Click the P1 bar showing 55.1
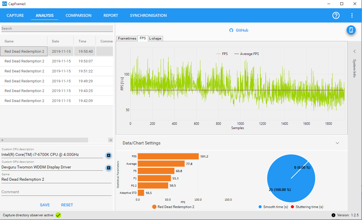This screenshot has width=362, height=220. tap(154, 178)
